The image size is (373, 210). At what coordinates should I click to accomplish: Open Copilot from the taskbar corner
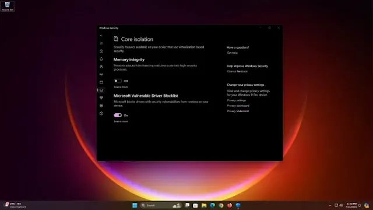pyautogui.click(x=367, y=205)
